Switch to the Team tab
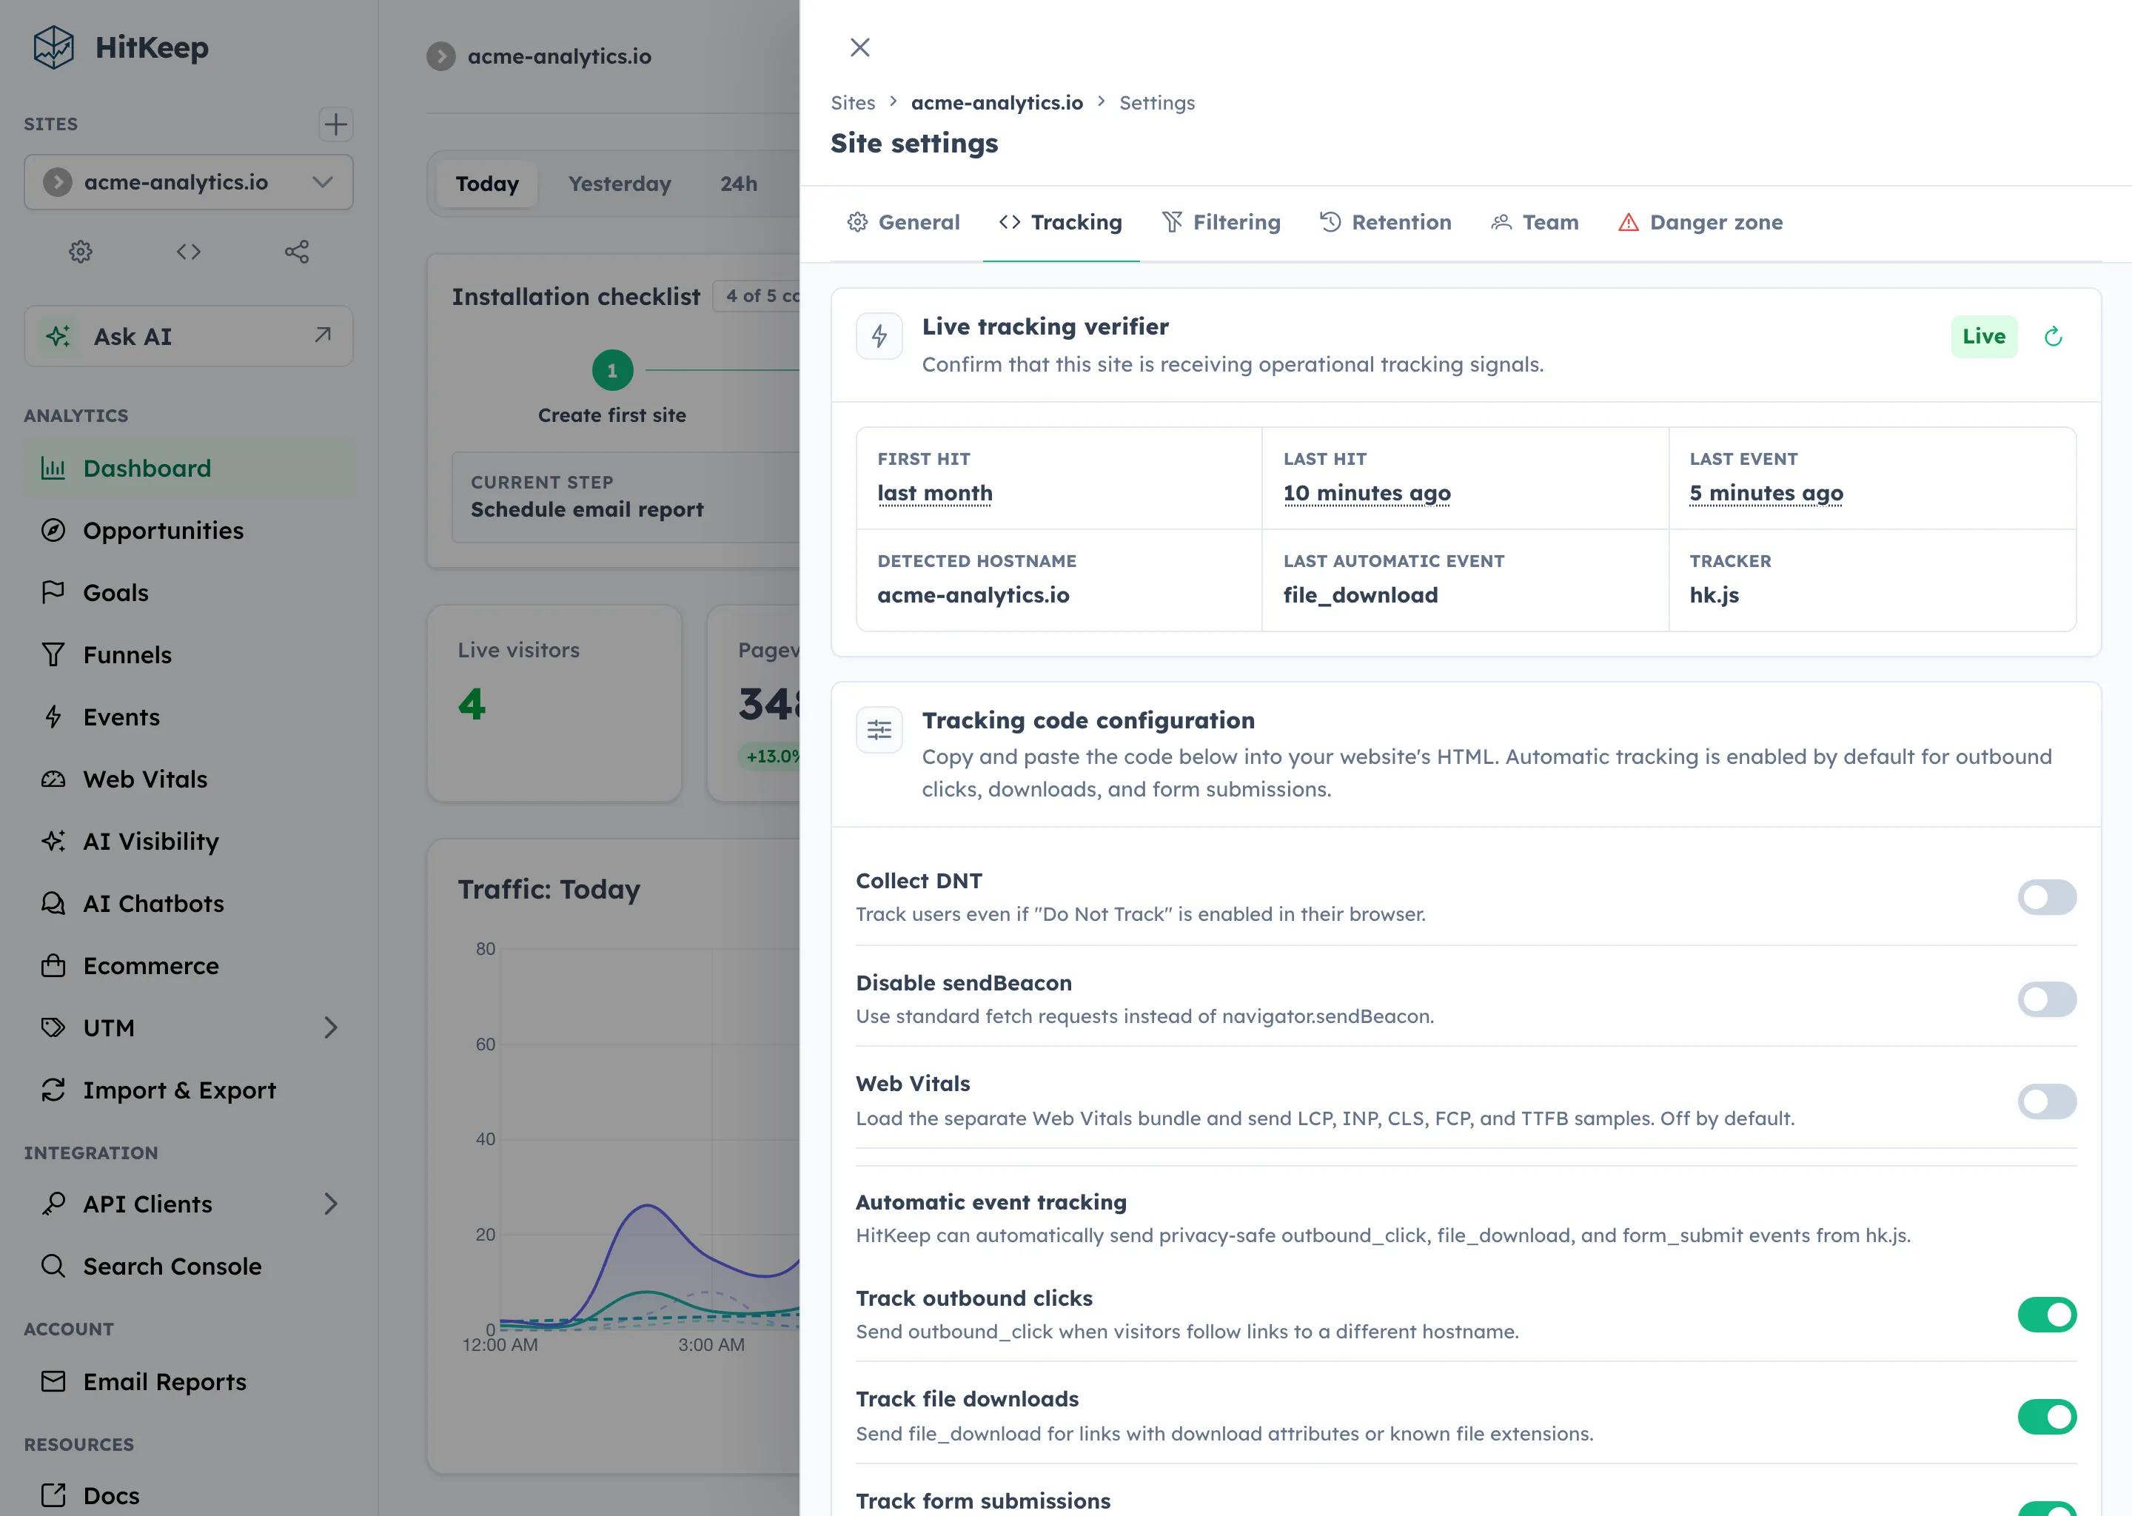 1535,222
